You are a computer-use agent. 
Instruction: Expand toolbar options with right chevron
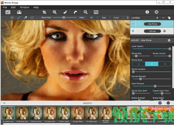pos(128,18)
